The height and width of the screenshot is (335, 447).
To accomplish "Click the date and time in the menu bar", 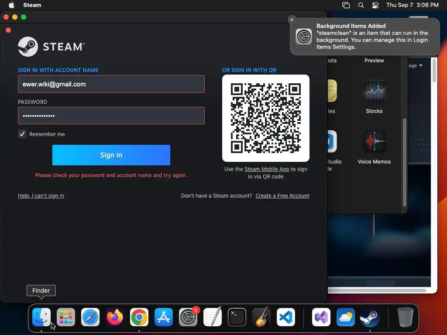I will point(412,5).
